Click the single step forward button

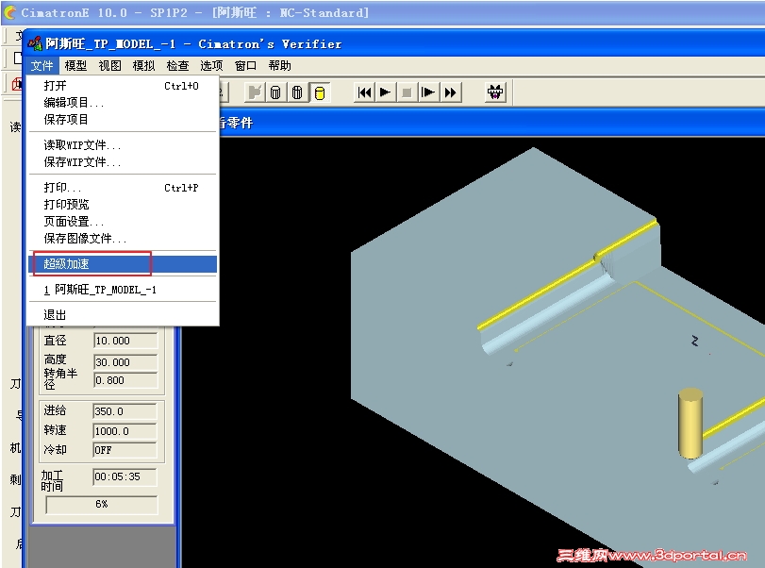428,92
